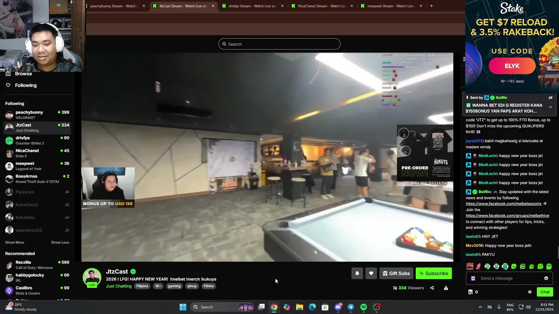Show hidden system tray icons
Image resolution: width=559 pixels, height=314 pixels.
click(480, 307)
